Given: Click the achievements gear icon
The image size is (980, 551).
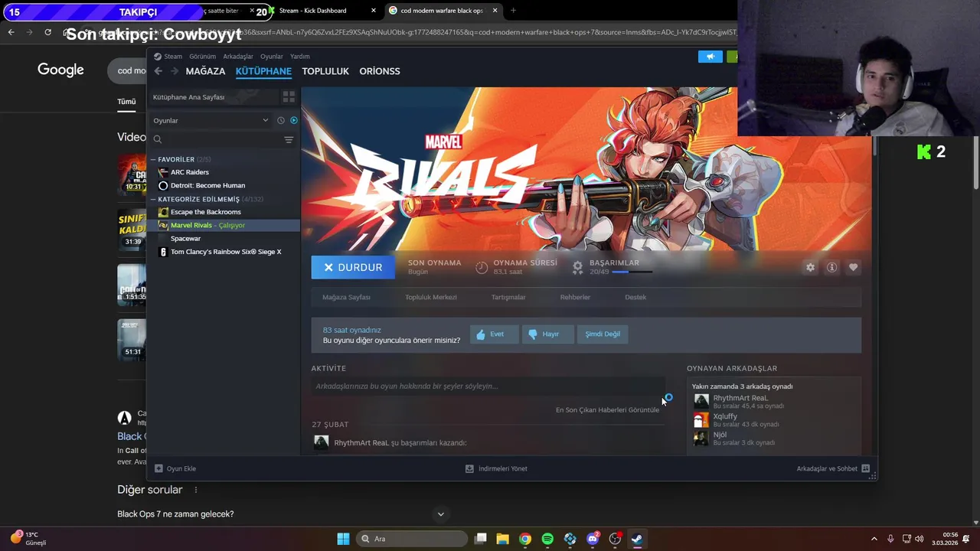Looking at the screenshot, I should coord(578,267).
